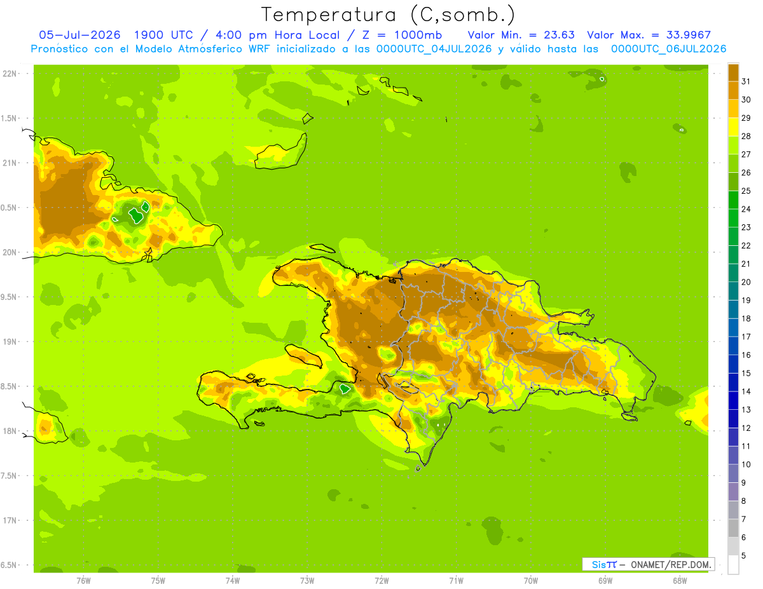
Task: Click the legend value '18'
Action: point(746,319)
